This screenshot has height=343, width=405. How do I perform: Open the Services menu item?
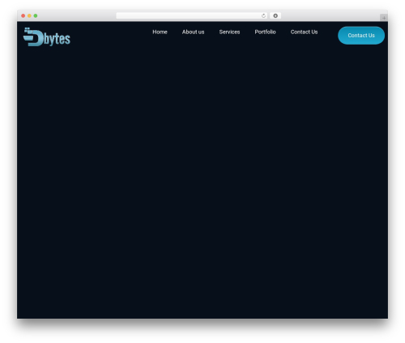tap(229, 32)
